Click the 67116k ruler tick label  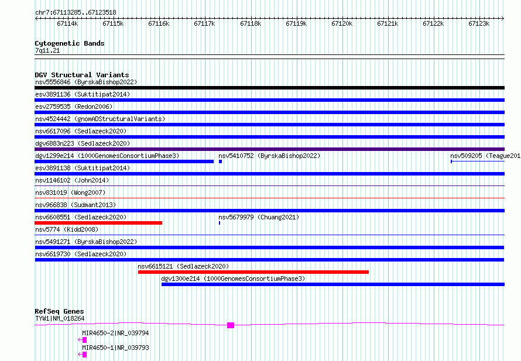pos(159,23)
